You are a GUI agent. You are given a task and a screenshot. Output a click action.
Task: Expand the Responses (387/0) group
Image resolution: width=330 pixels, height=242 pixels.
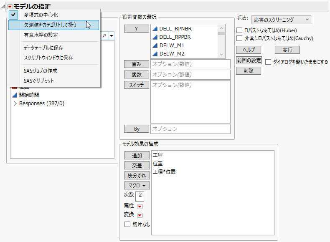pos(15,103)
